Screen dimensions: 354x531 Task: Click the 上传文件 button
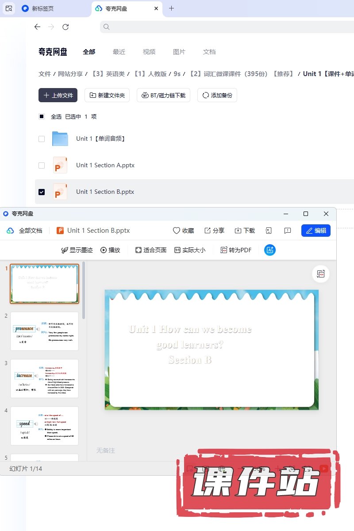point(58,95)
